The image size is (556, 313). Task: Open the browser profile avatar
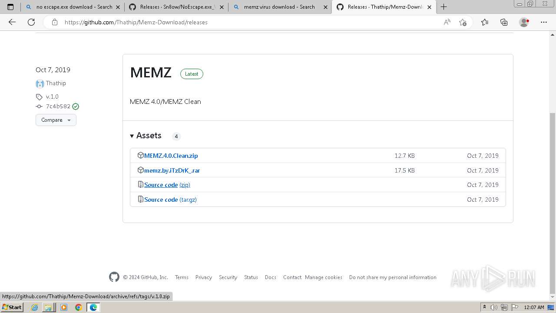[x=524, y=22]
